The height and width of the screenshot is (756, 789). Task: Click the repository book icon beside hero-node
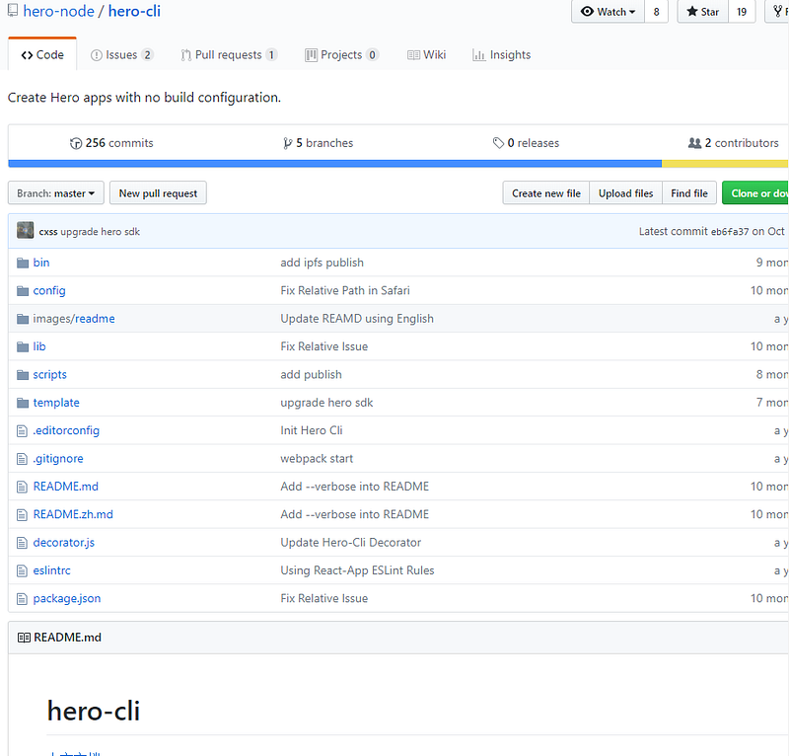coord(13,11)
